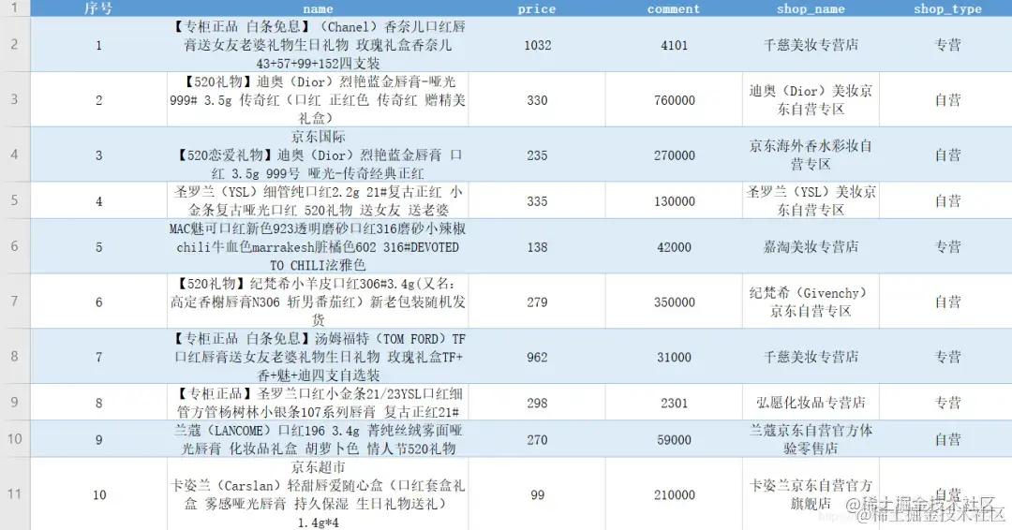
Task: Select row header 11
Action: (x=15, y=493)
